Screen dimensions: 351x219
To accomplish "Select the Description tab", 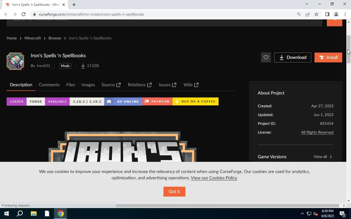I will (x=21, y=85).
